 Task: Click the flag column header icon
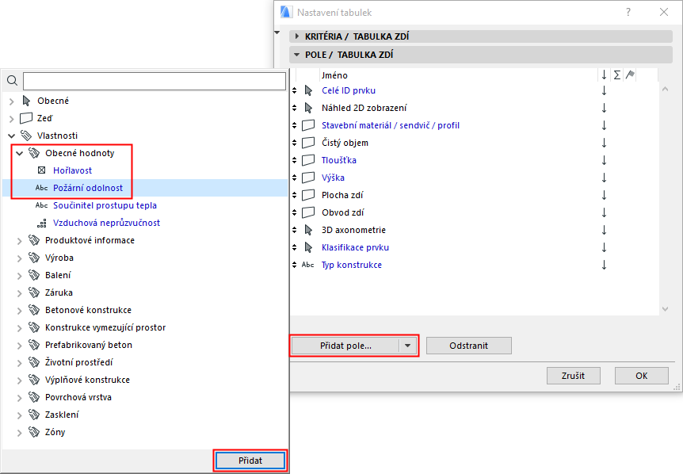630,75
